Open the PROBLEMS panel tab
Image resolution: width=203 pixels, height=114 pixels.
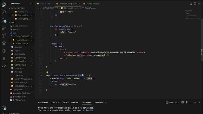[43, 102]
